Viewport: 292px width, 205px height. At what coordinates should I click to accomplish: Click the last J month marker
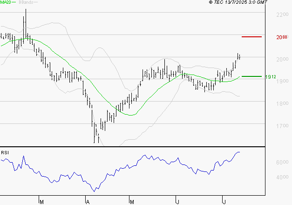224,202
